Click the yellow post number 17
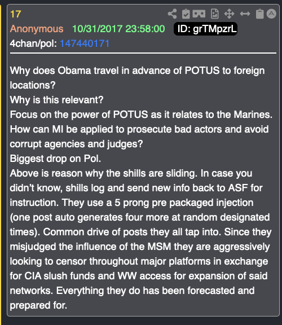Screen dimensions: 282x325 [x=16, y=14]
